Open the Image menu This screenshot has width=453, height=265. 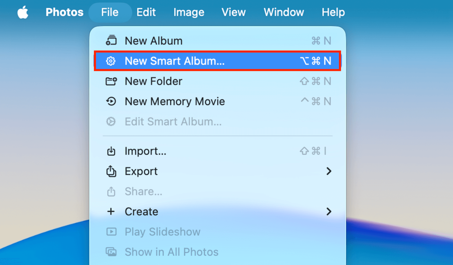[x=189, y=12]
